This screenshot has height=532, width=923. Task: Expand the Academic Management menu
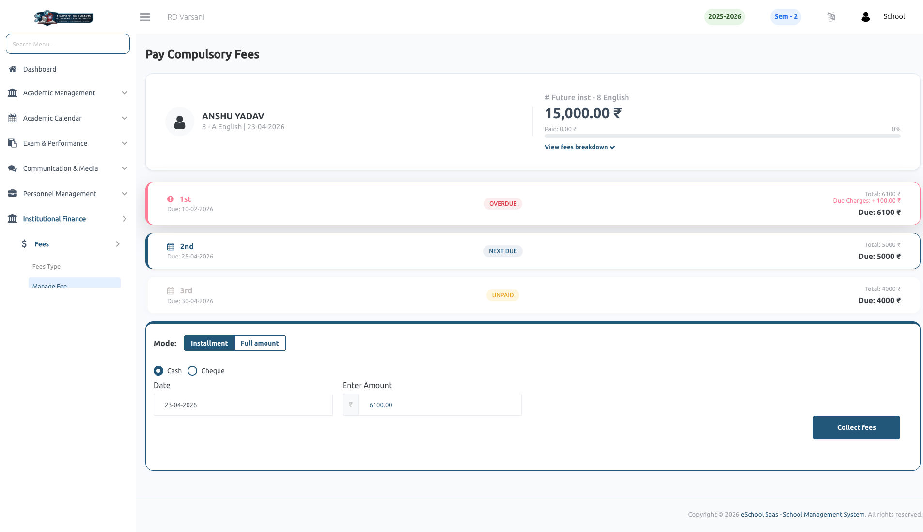(x=68, y=93)
